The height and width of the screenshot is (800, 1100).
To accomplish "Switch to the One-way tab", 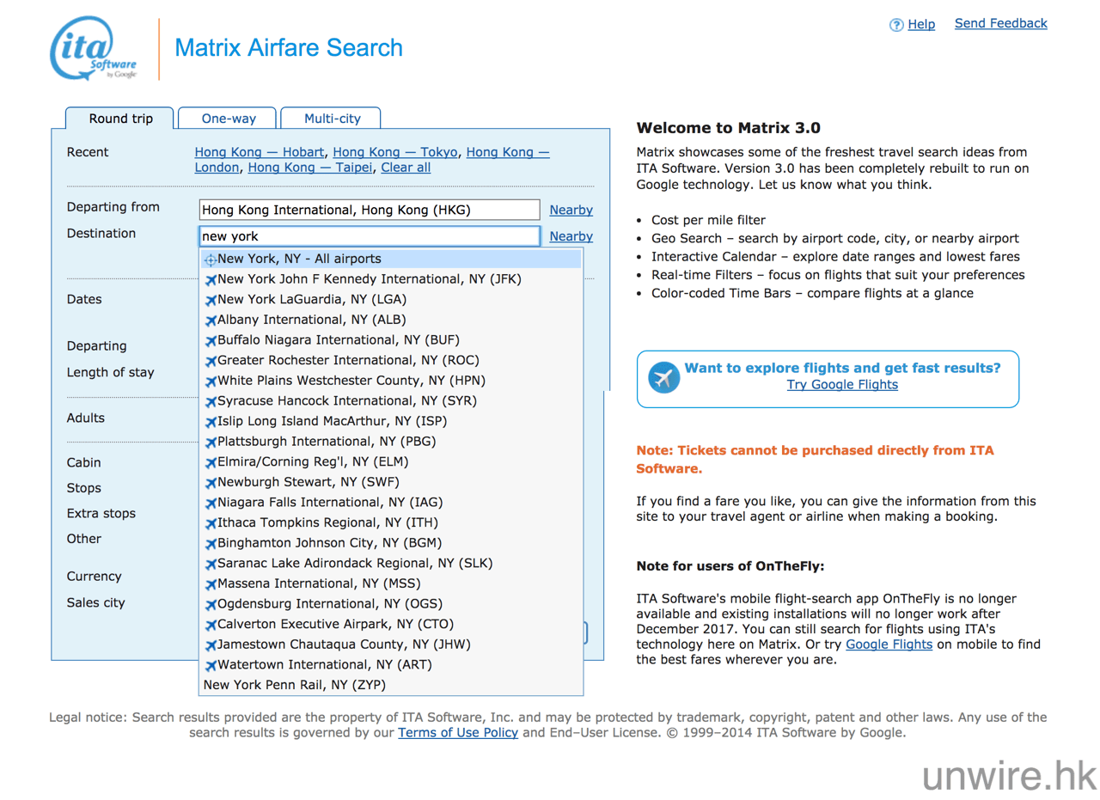I will [229, 119].
